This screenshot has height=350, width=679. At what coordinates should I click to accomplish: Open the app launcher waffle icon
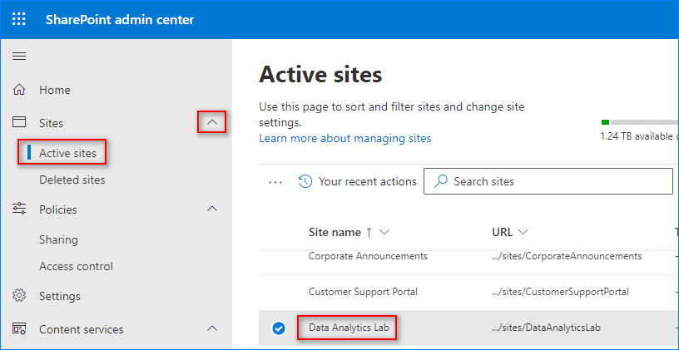click(x=18, y=19)
